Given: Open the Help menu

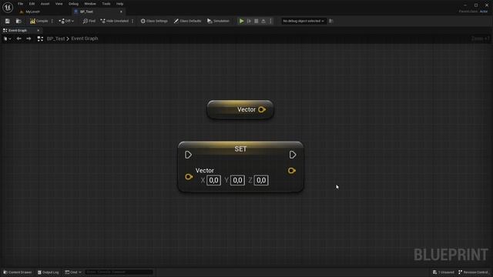Looking at the screenshot, I should click(x=119, y=4).
